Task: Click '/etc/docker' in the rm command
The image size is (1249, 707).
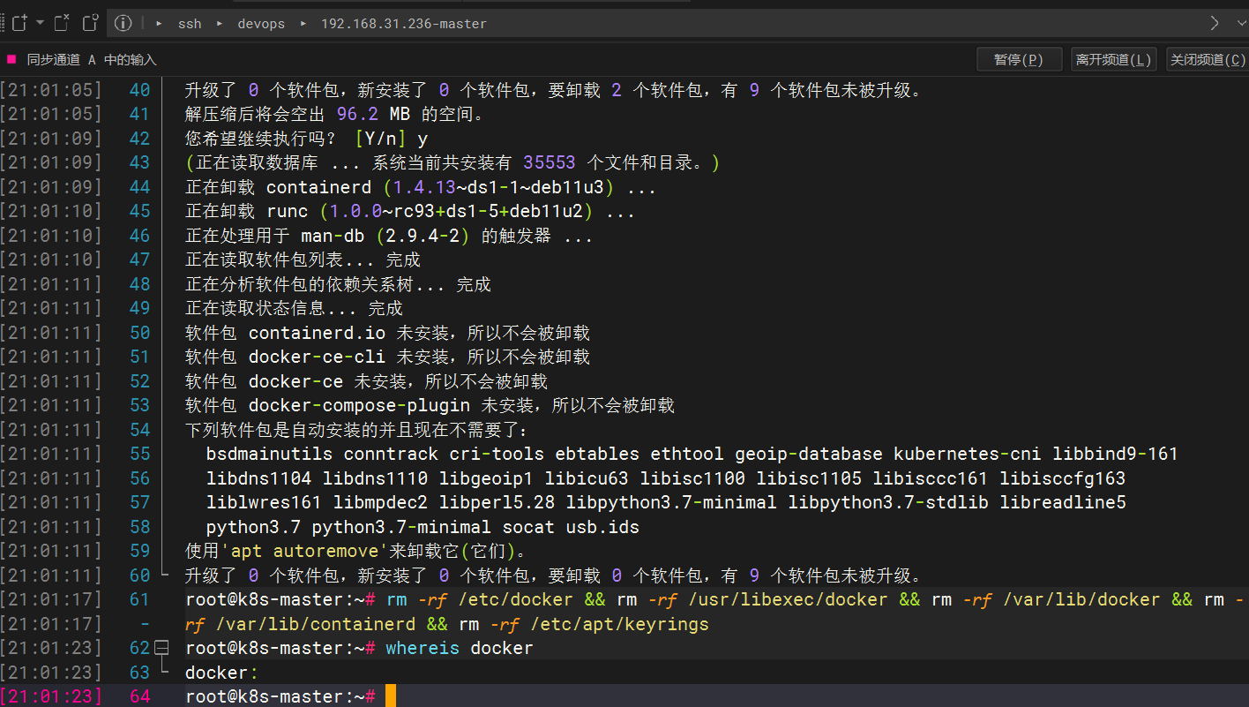Action: [x=515, y=600]
